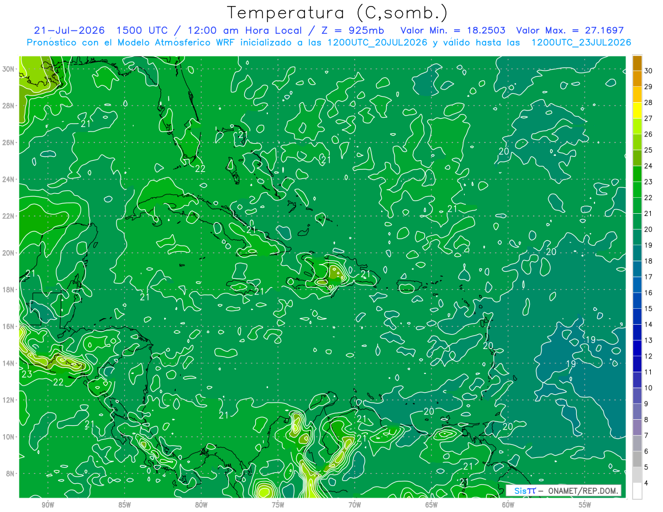
Task: Click legend scale value "13"
Action: pos(649,340)
